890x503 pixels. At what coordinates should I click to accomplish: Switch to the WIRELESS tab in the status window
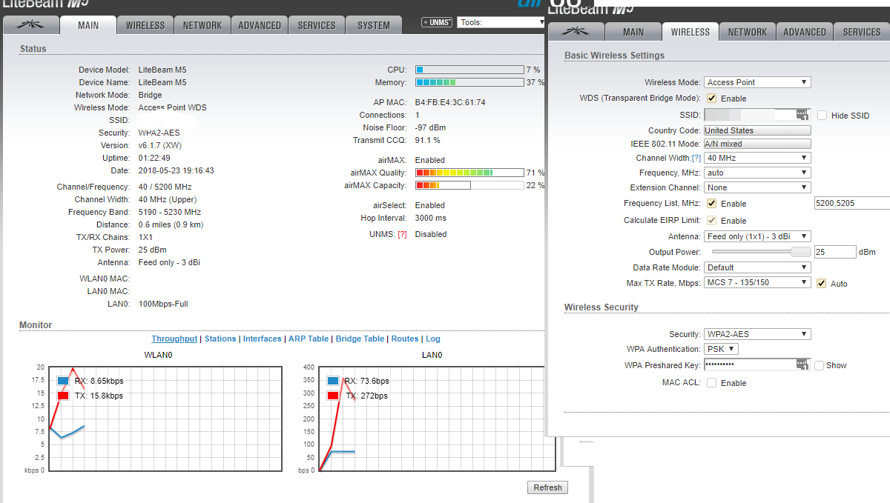145,25
